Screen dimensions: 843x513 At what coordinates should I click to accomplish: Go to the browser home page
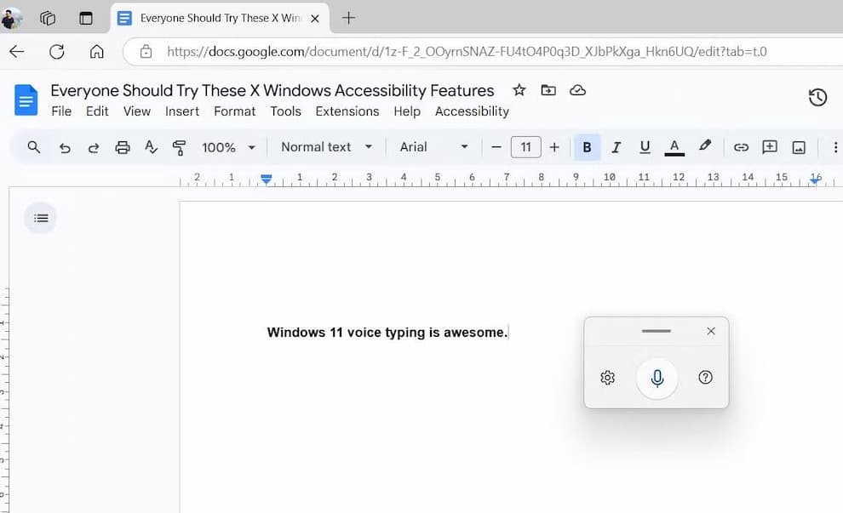point(97,52)
